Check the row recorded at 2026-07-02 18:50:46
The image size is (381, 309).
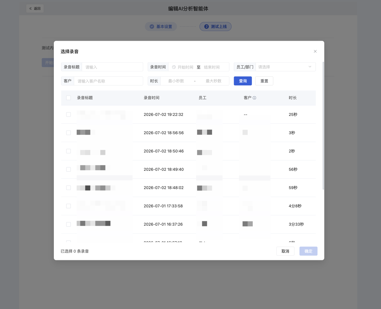point(69,151)
